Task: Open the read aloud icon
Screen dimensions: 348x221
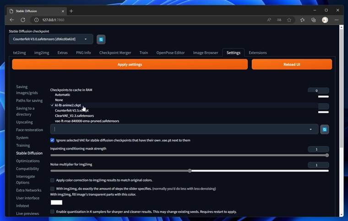Action: pyautogui.click(x=269, y=20)
